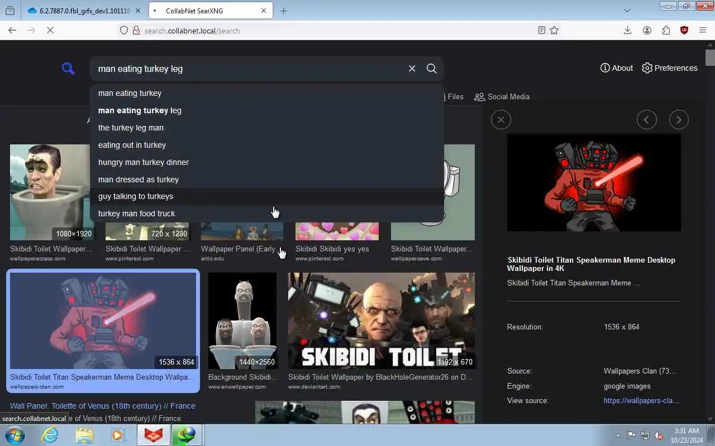715x446 pixels.
Task: Open the About page
Action: [616, 68]
